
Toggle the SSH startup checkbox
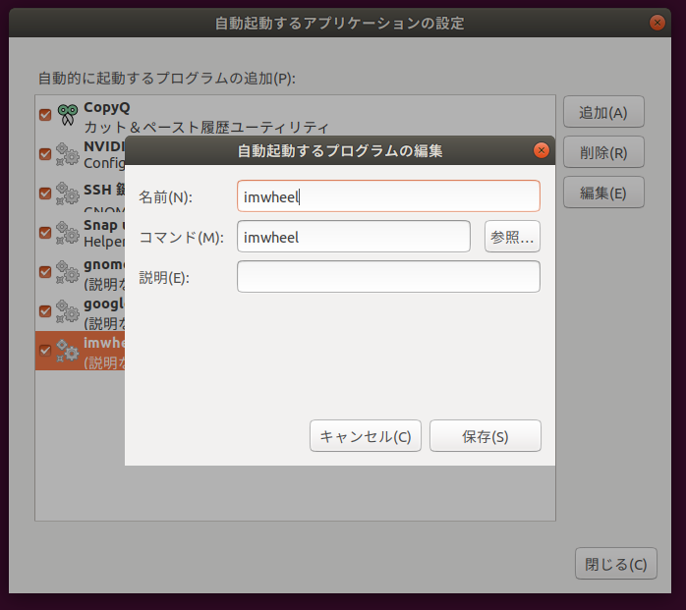[x=45, y=194]
